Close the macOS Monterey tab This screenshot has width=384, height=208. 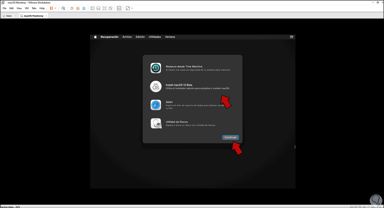[46, 16]
